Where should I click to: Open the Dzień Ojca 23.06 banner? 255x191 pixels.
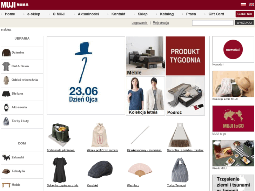(x=86, y=76)
